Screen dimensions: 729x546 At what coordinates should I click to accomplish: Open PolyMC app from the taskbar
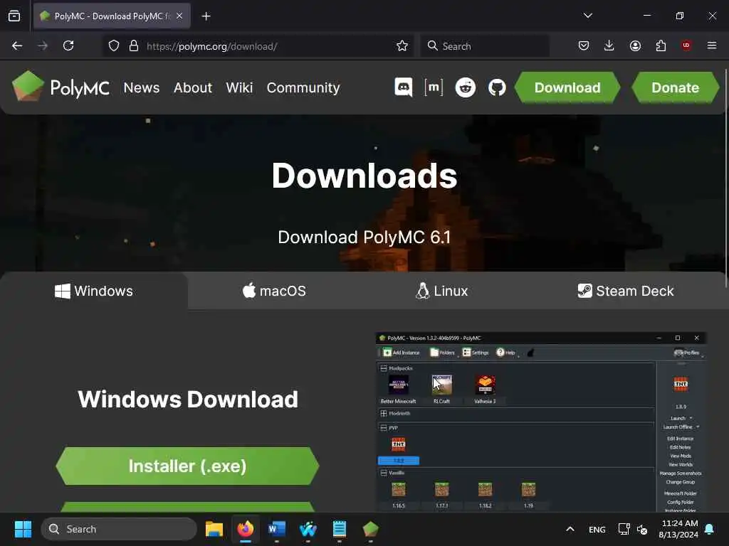point(370,529)
